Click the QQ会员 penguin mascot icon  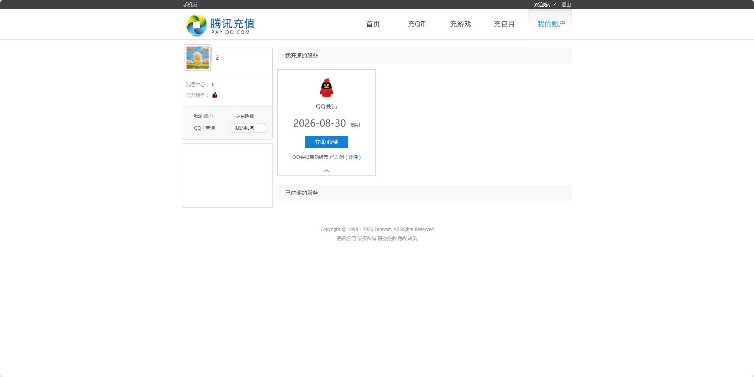pyautogui.click(x=326, y=87)
